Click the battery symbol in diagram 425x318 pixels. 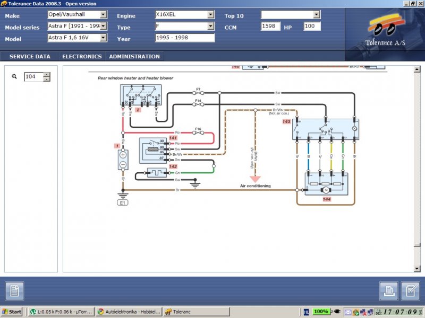pyautogui.click(x=123, y=160)
